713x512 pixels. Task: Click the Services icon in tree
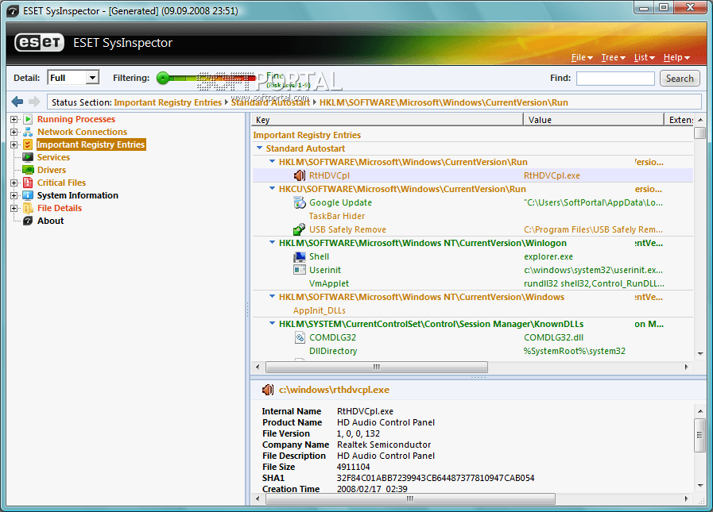[28, 157]
